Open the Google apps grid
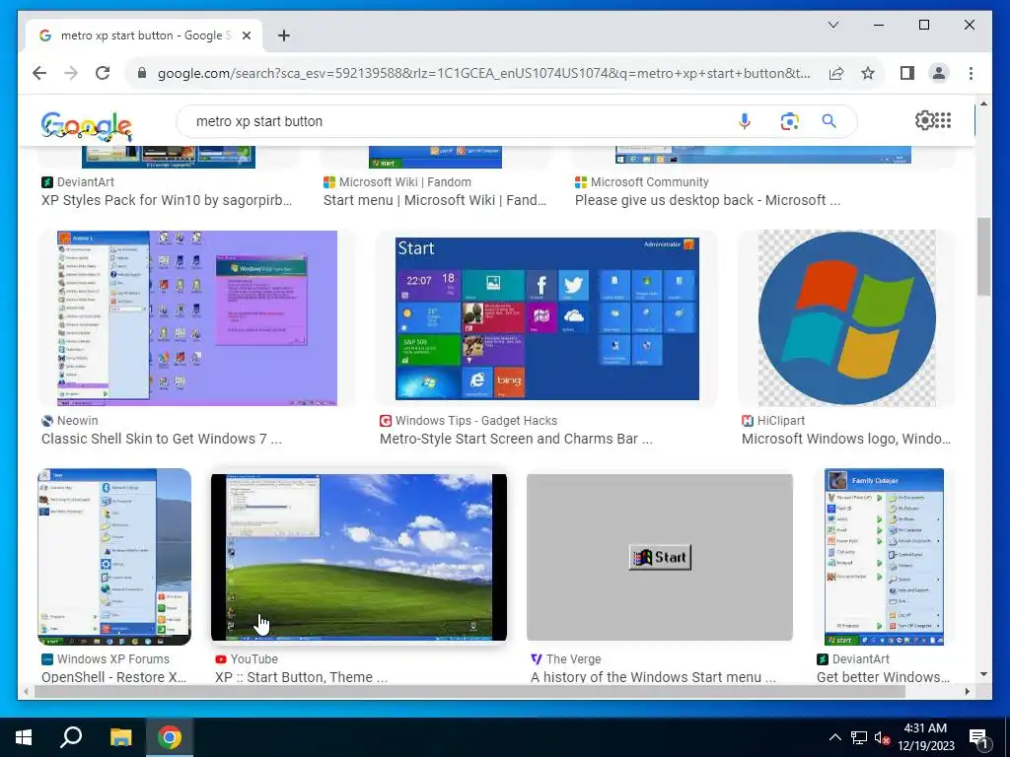Image resolution: width=1010 pixels, height=757 pixels. [x=943, y=120]
